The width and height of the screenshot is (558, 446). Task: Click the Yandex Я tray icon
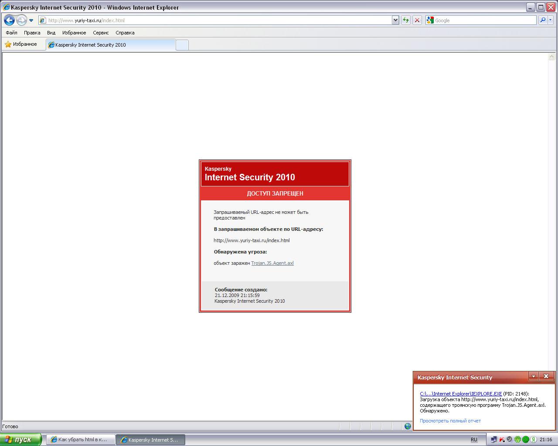[533, 440]
